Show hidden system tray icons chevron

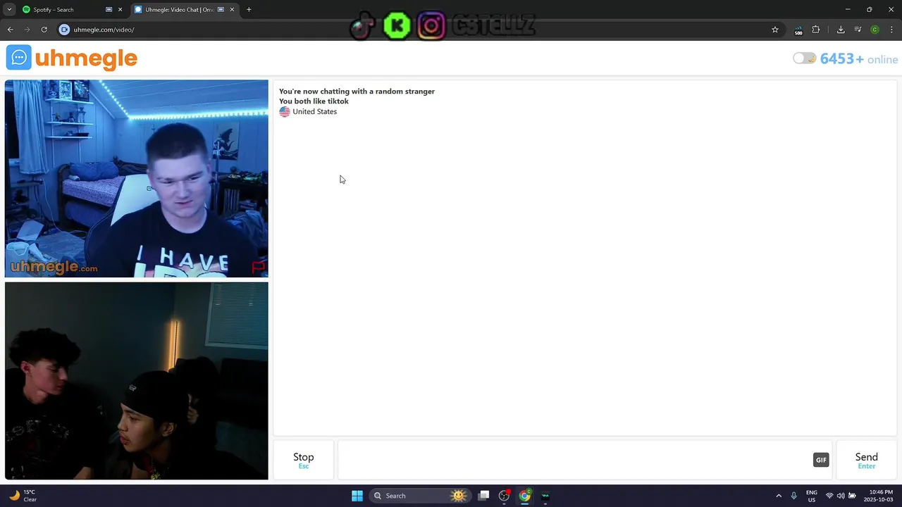pyautogui.click(x=779, y=496)
